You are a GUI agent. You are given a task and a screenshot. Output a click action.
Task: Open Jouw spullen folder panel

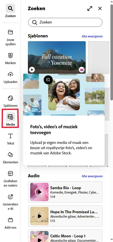coord(10,38)
